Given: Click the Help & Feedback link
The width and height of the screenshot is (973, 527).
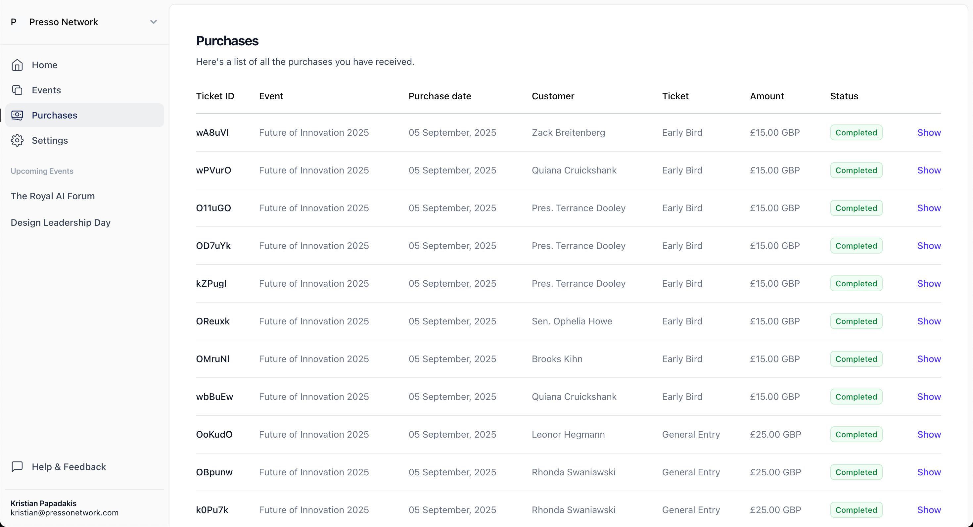Looking at the screenshot, I should point(69,466).
